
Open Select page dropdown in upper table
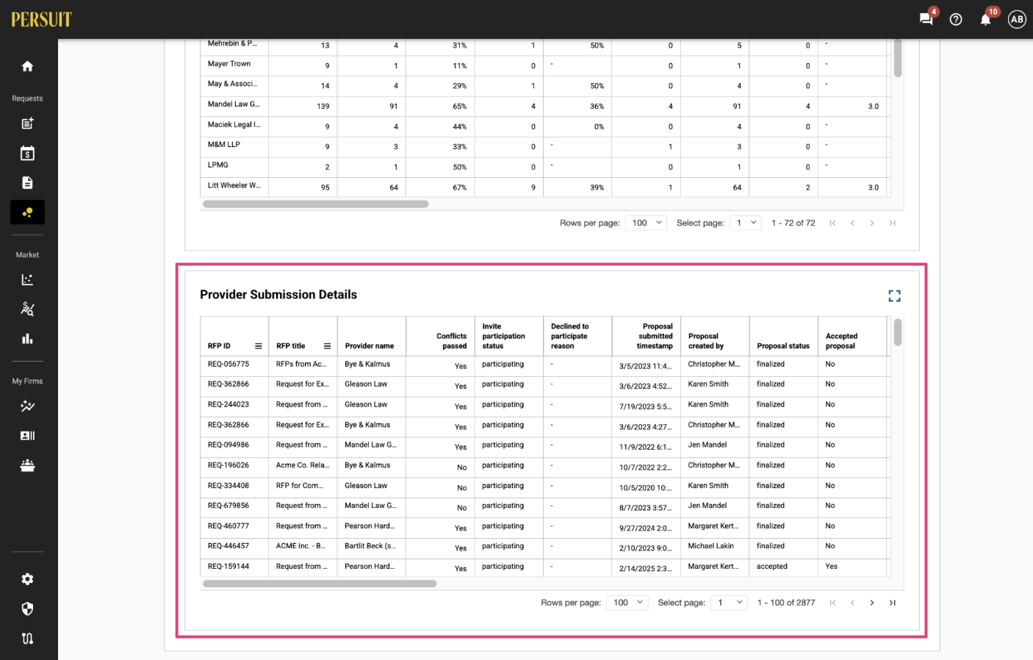[x=745, y=223]
